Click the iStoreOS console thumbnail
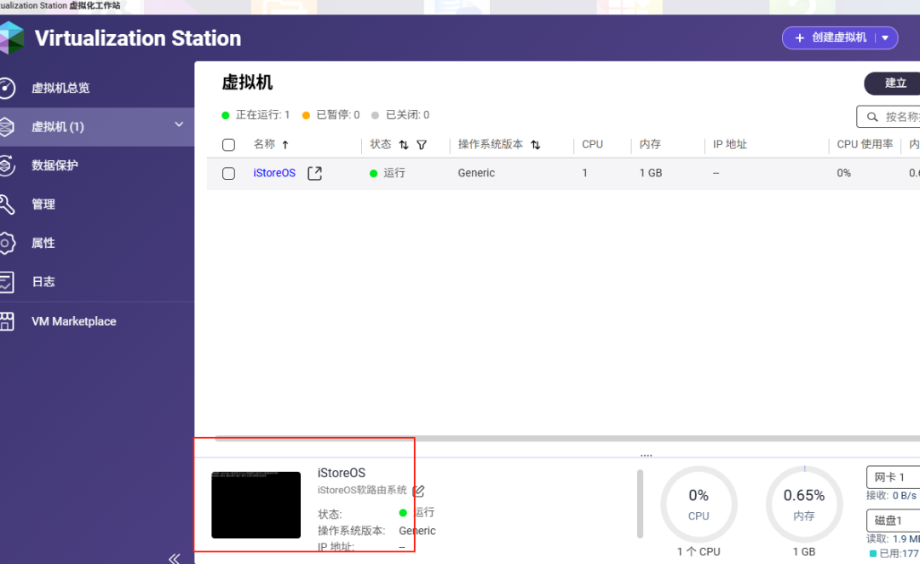Viewport: 920px width, 564px height. point(256,504)
